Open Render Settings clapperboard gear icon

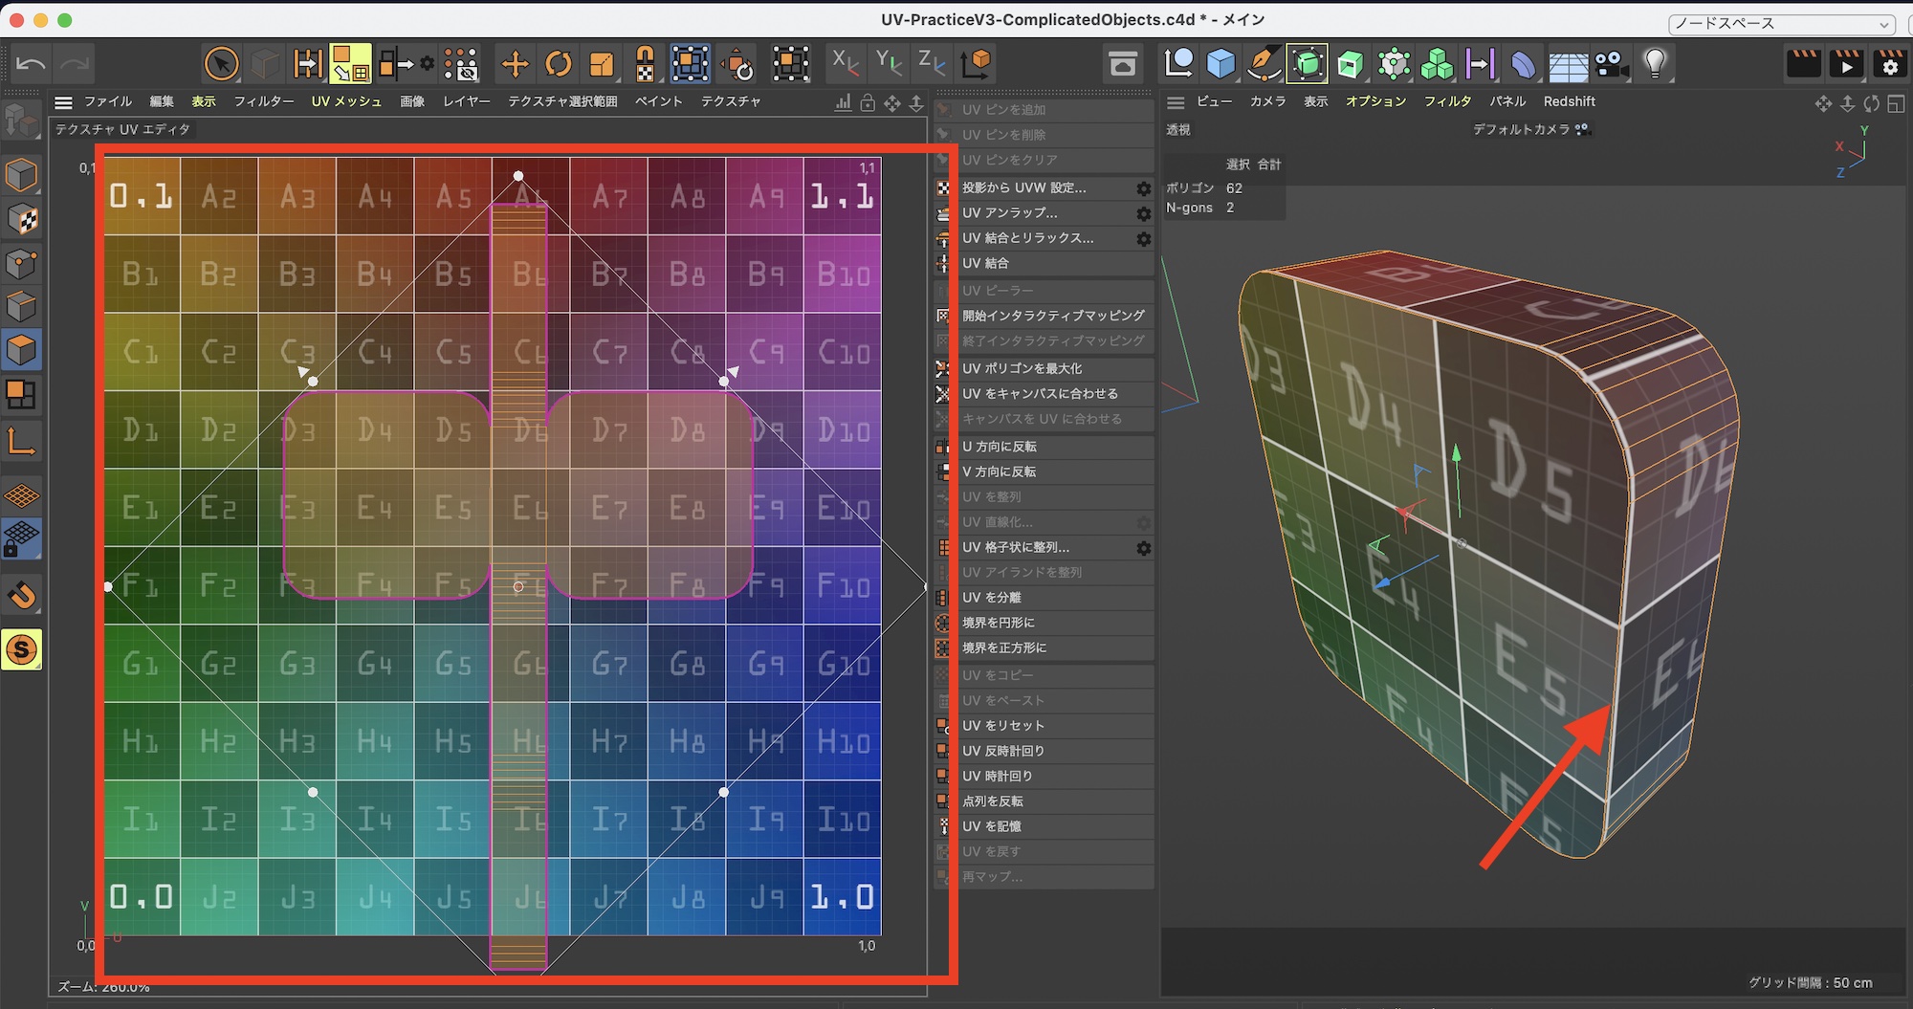pyautogui.click(x=1889, y=65)
